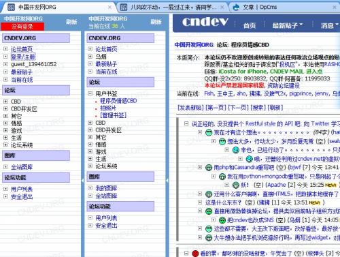Click the green avatar icon beside 现在才有这个想法

(209, 132)
